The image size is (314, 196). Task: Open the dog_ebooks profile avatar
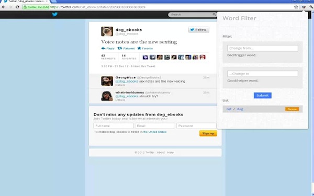pos(107,31)
